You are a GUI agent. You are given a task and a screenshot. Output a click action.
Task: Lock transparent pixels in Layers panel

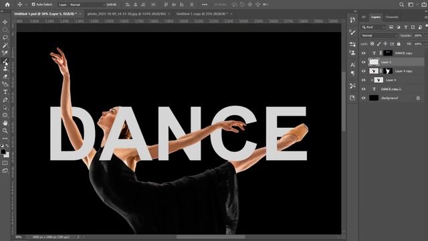pyautogui.click(x=372, y=44)
